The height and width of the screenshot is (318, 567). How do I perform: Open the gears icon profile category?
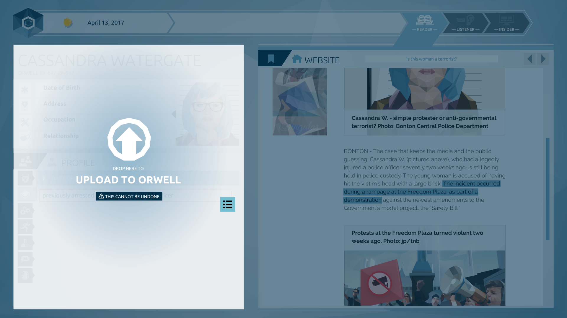tap(25, 211)
